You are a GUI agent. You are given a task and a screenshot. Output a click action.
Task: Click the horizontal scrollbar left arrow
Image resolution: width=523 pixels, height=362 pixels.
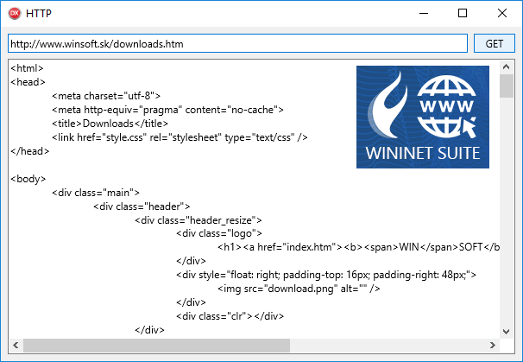coord(16,346)
